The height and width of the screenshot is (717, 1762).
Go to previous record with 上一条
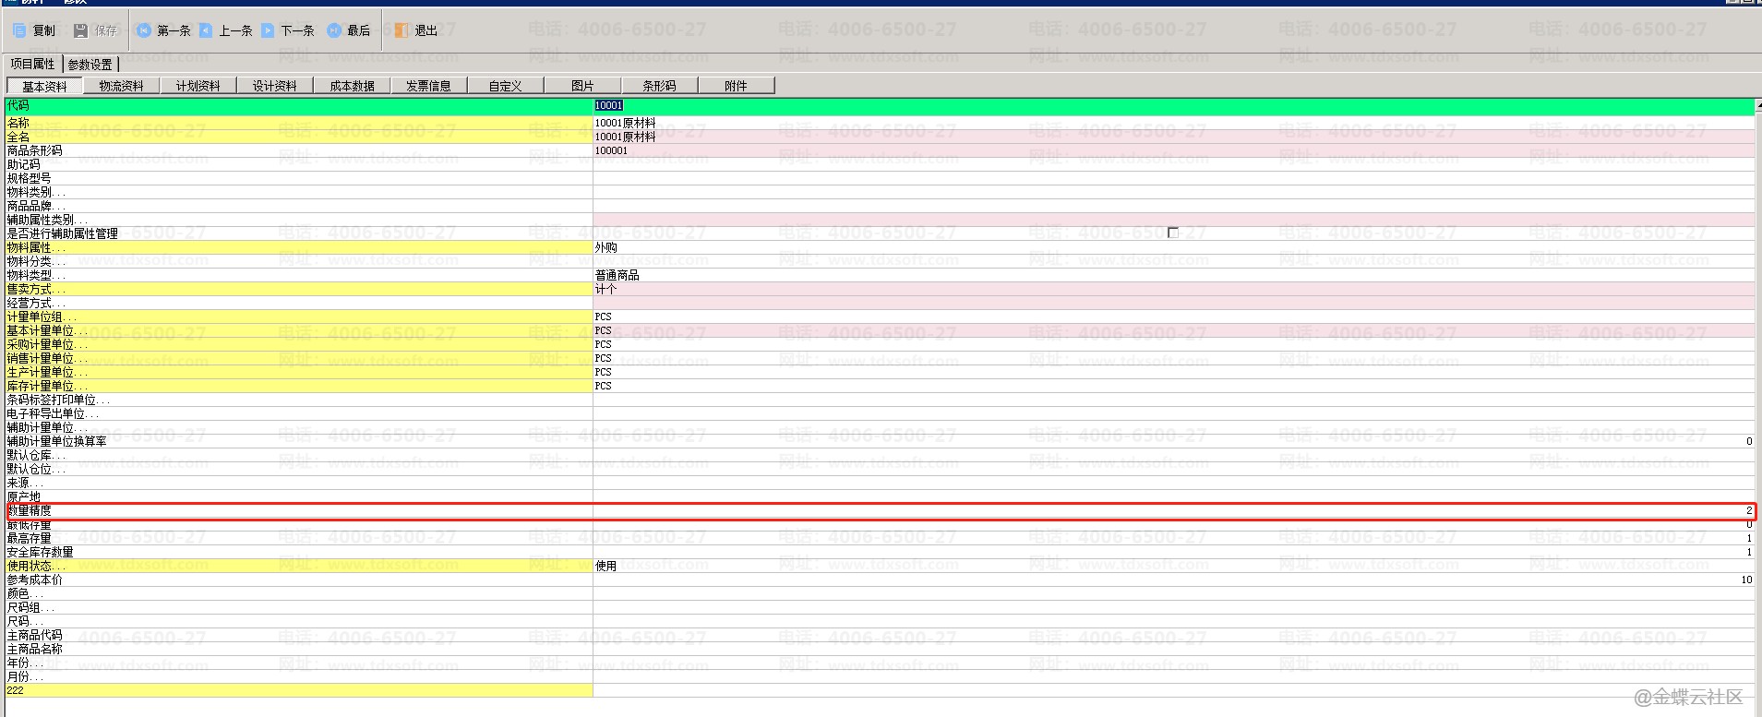click(226, 30)
